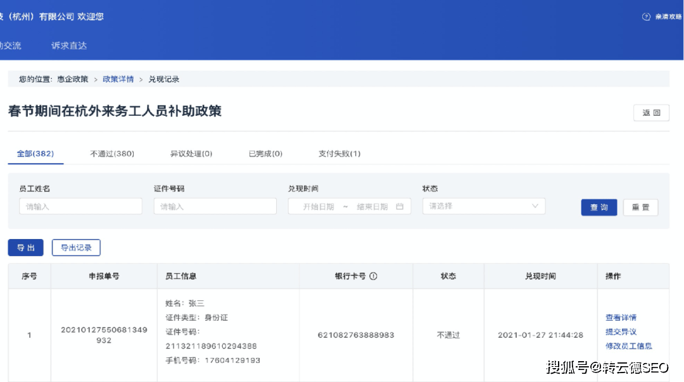Show the 支付失败(1) tab

click(339, 154)
